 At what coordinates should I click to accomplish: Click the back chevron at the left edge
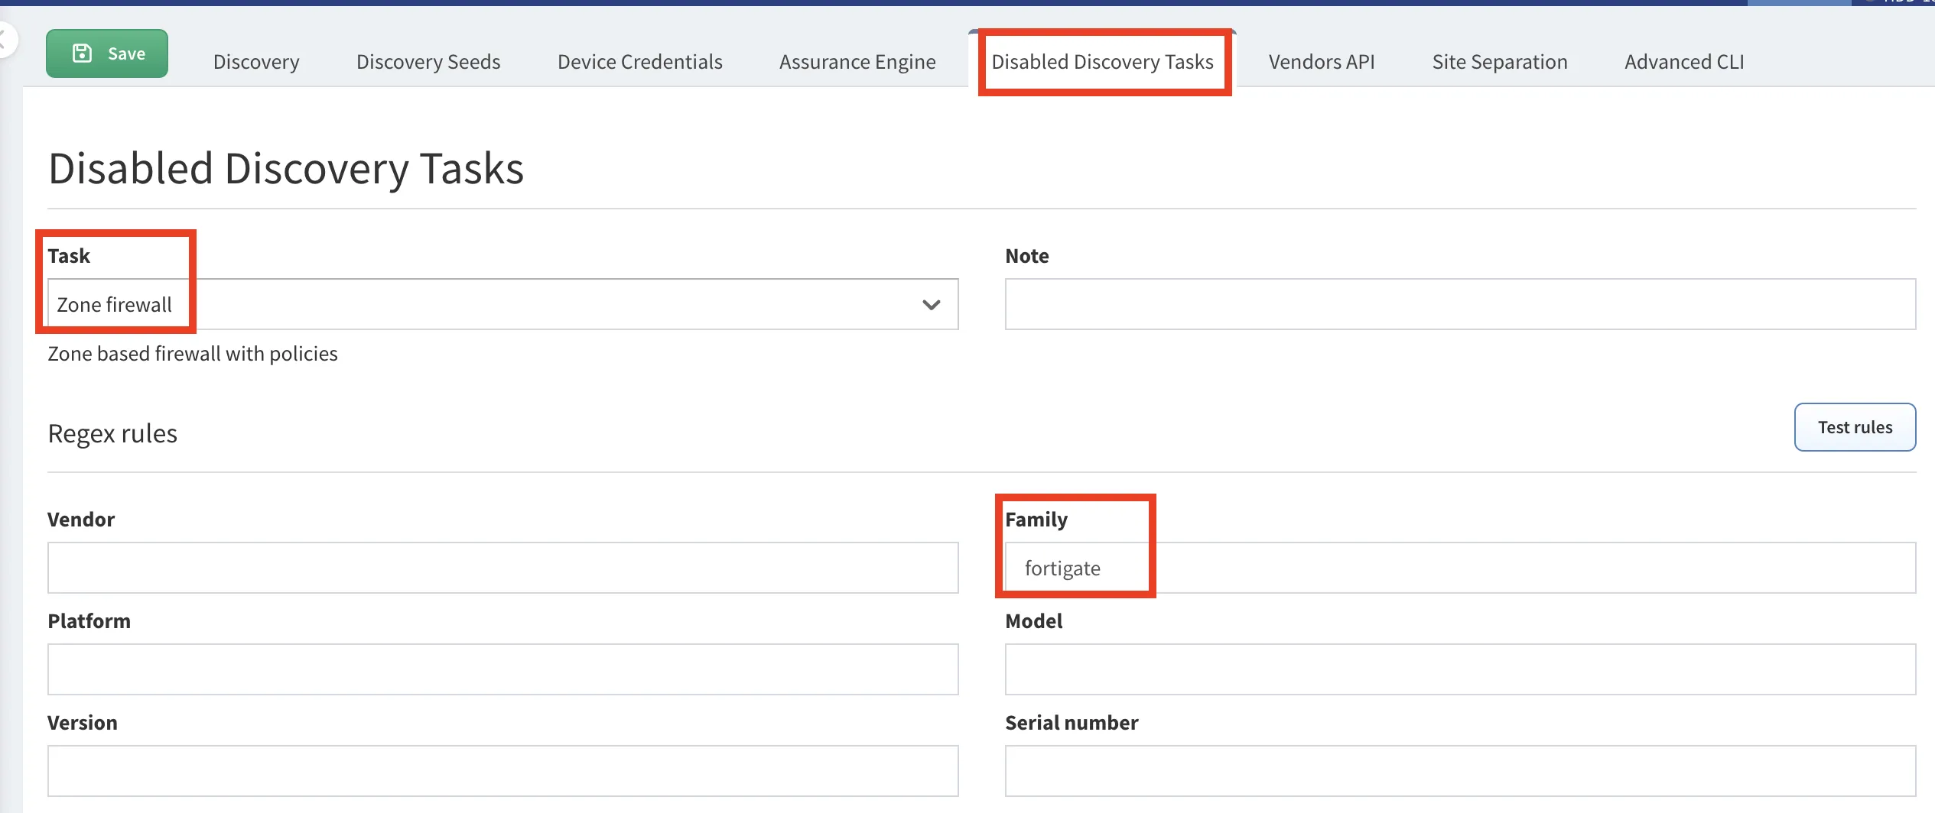coord(4,40)
